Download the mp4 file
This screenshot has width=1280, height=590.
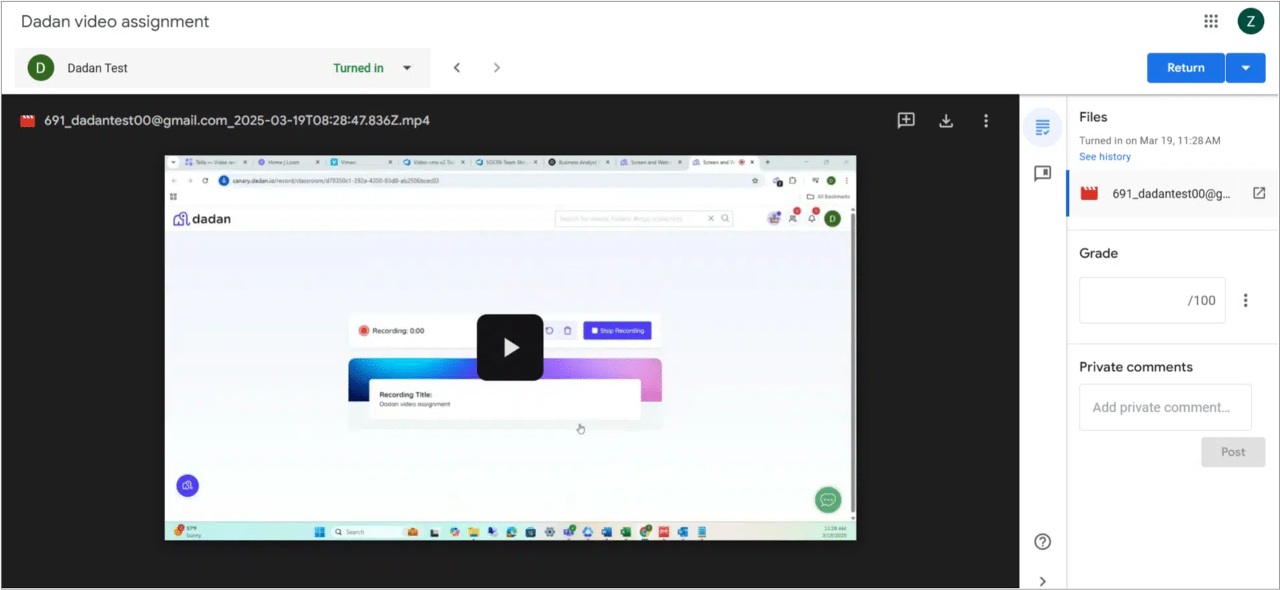click(x=945, y=120)
